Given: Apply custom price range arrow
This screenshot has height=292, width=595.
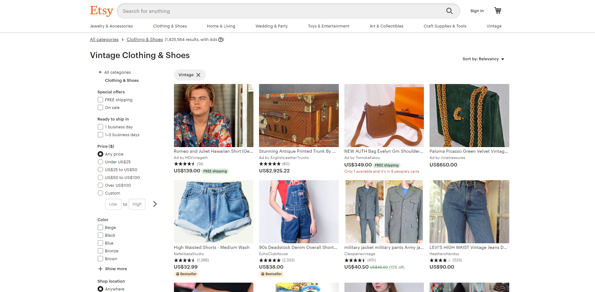Looking at the screenshot, I should coord(155,204).
